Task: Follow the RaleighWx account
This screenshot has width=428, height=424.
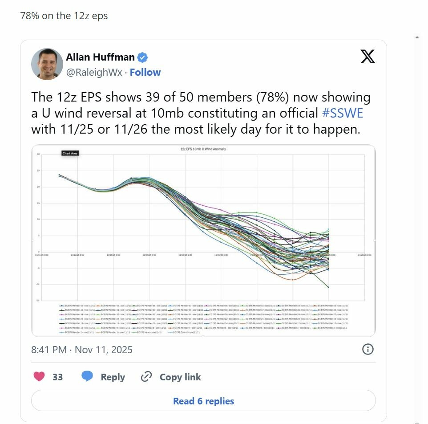Action: coord(145,72)
